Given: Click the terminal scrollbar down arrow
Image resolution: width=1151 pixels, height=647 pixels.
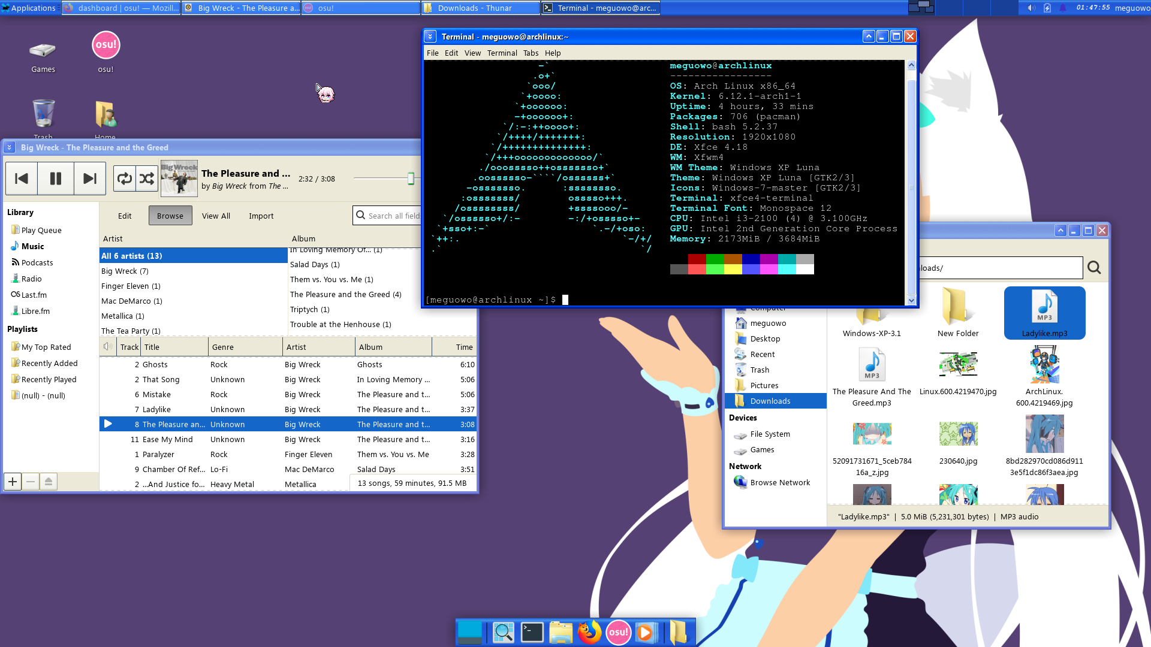Looking at the screenshot, I should (911, 301).
